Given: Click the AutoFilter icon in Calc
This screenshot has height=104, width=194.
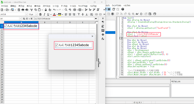Looking at the screenshot, I should [98, 10].
